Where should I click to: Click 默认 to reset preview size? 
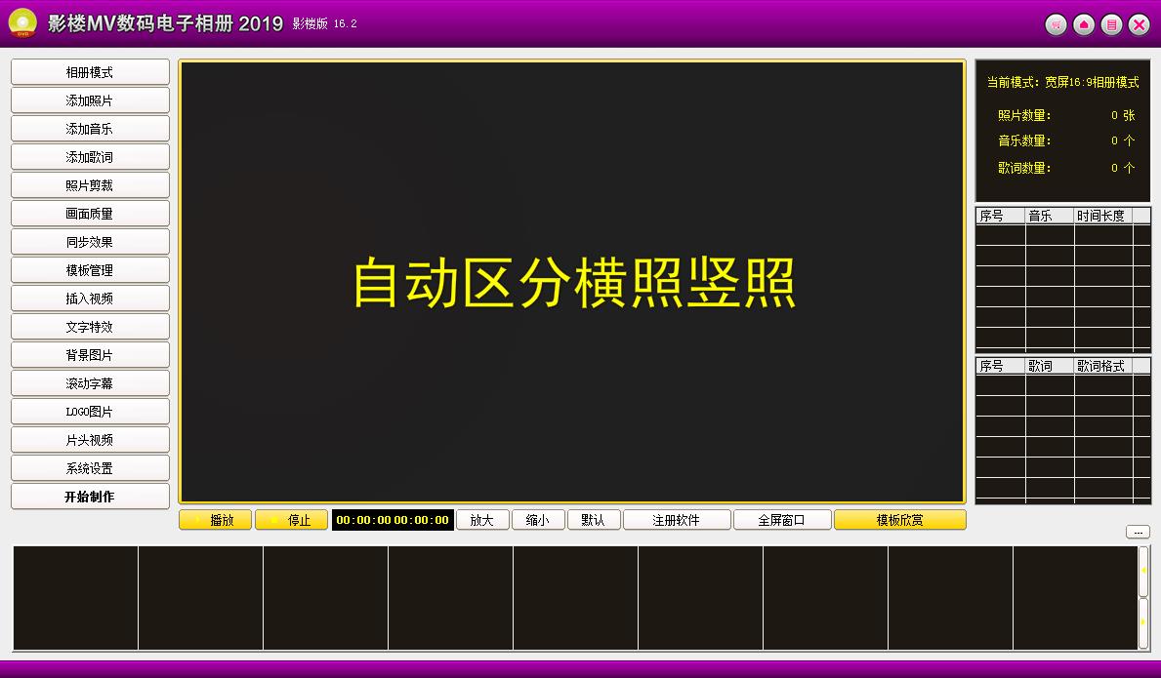(593, 520)
